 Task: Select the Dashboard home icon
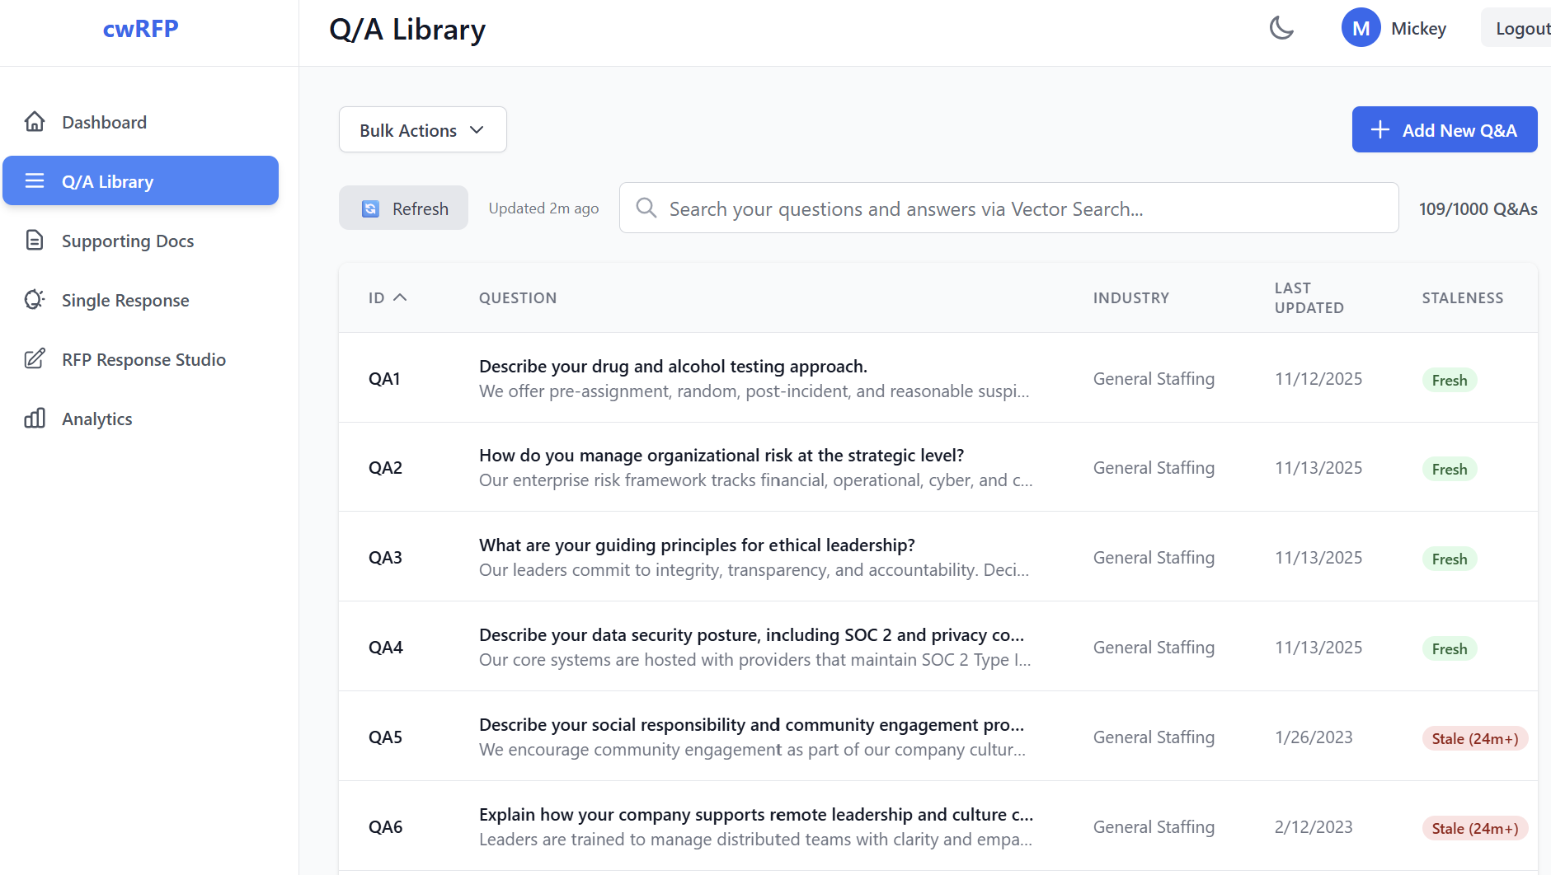pos(35,121)
